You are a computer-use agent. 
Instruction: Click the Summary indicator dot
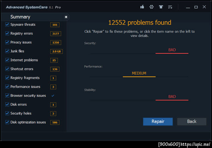tap(66, 17)
